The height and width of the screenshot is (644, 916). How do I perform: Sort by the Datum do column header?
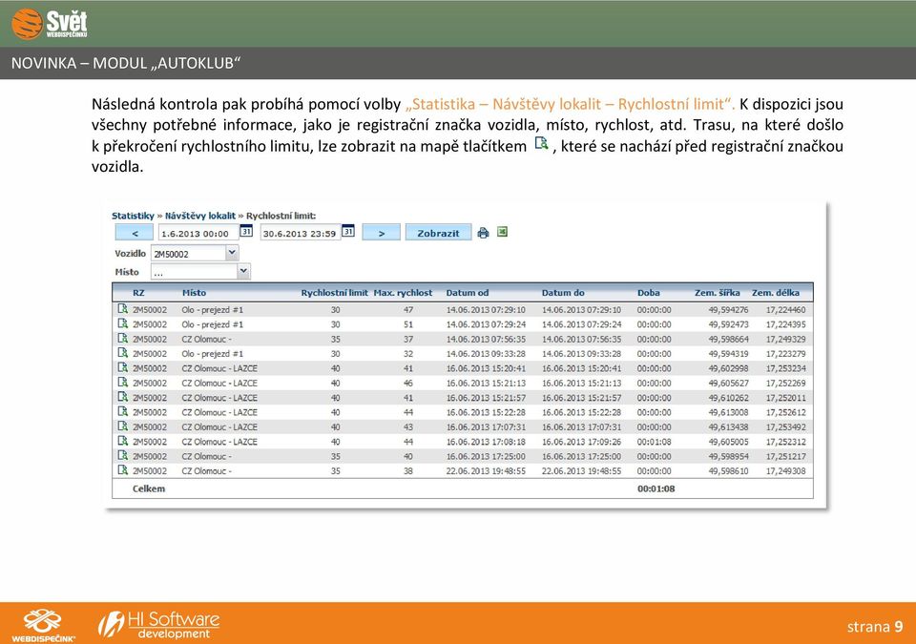tap(563, 293)
